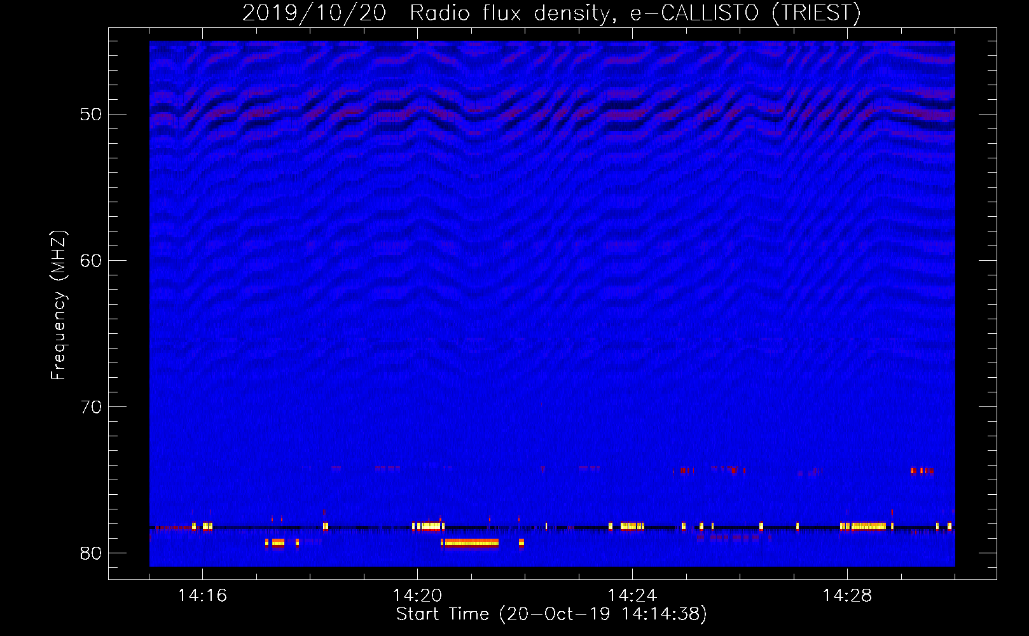Image resolution: width=1029 pixels, height=636 pixels.
Task: Click the 14:16 time tick label
Action: (x=202, y=596)
